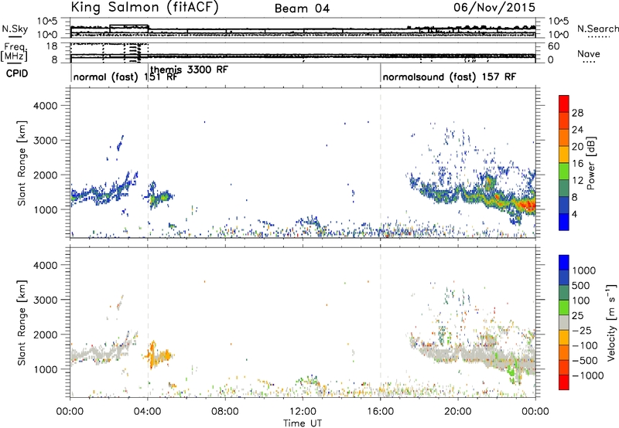This screenshot has height=428, width=619.
Task: Click the 'Time UT' axis title
Action: 303,423
